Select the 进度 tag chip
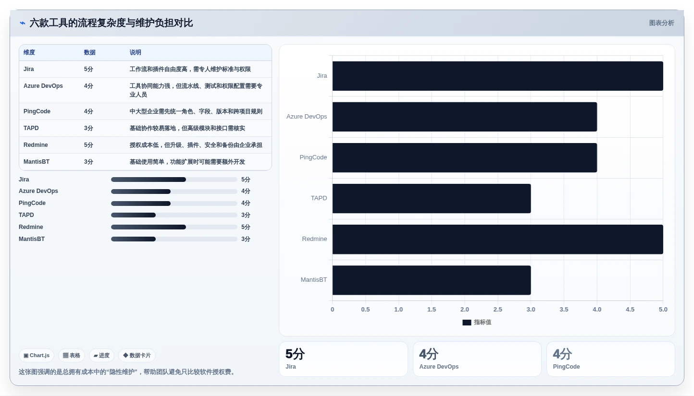 coord(101,356)
